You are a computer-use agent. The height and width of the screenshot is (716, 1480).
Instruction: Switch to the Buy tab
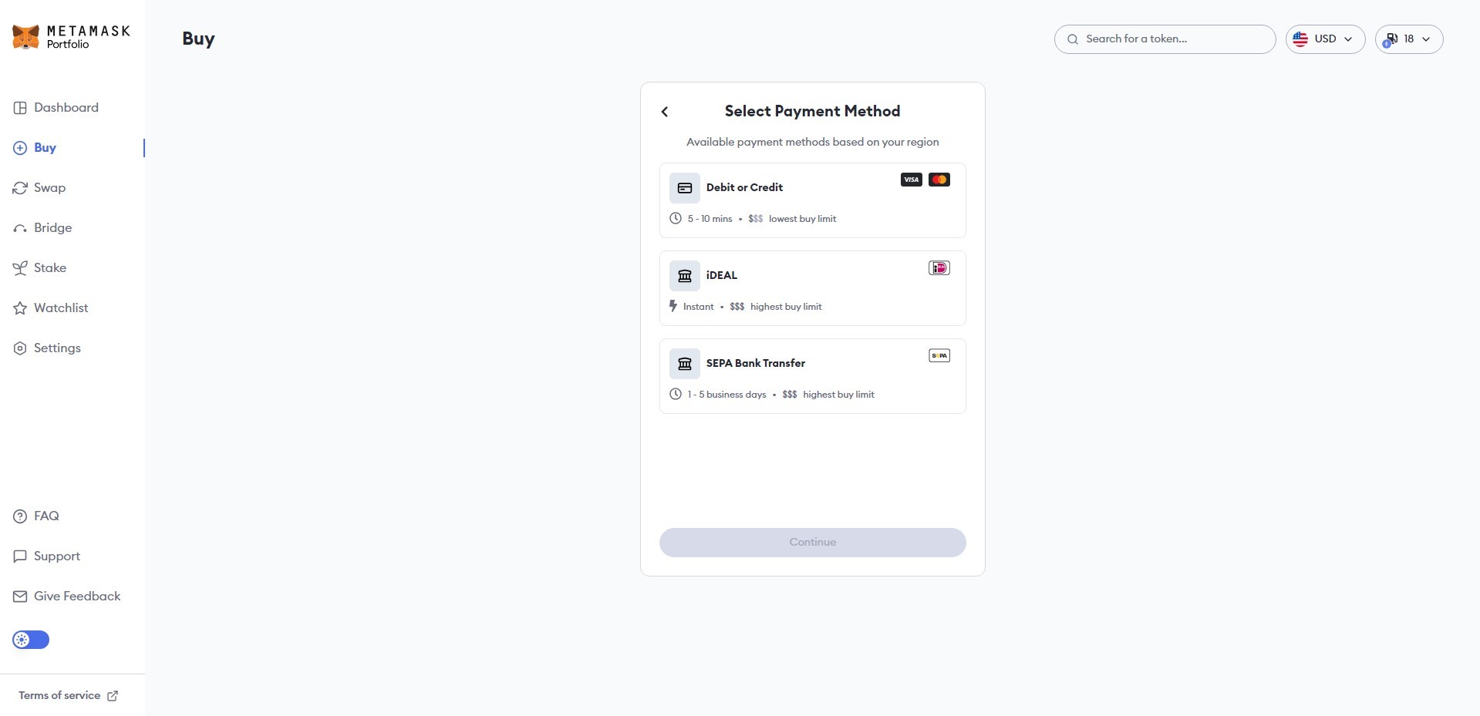tap(46, 147)
